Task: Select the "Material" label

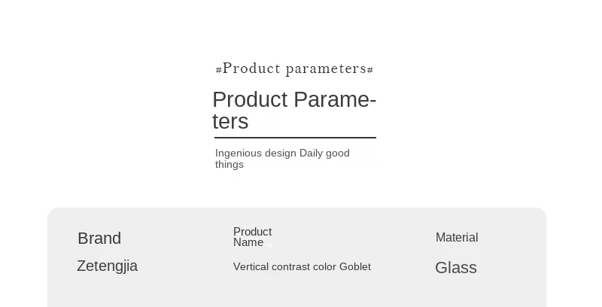Action: coord(457,238)
